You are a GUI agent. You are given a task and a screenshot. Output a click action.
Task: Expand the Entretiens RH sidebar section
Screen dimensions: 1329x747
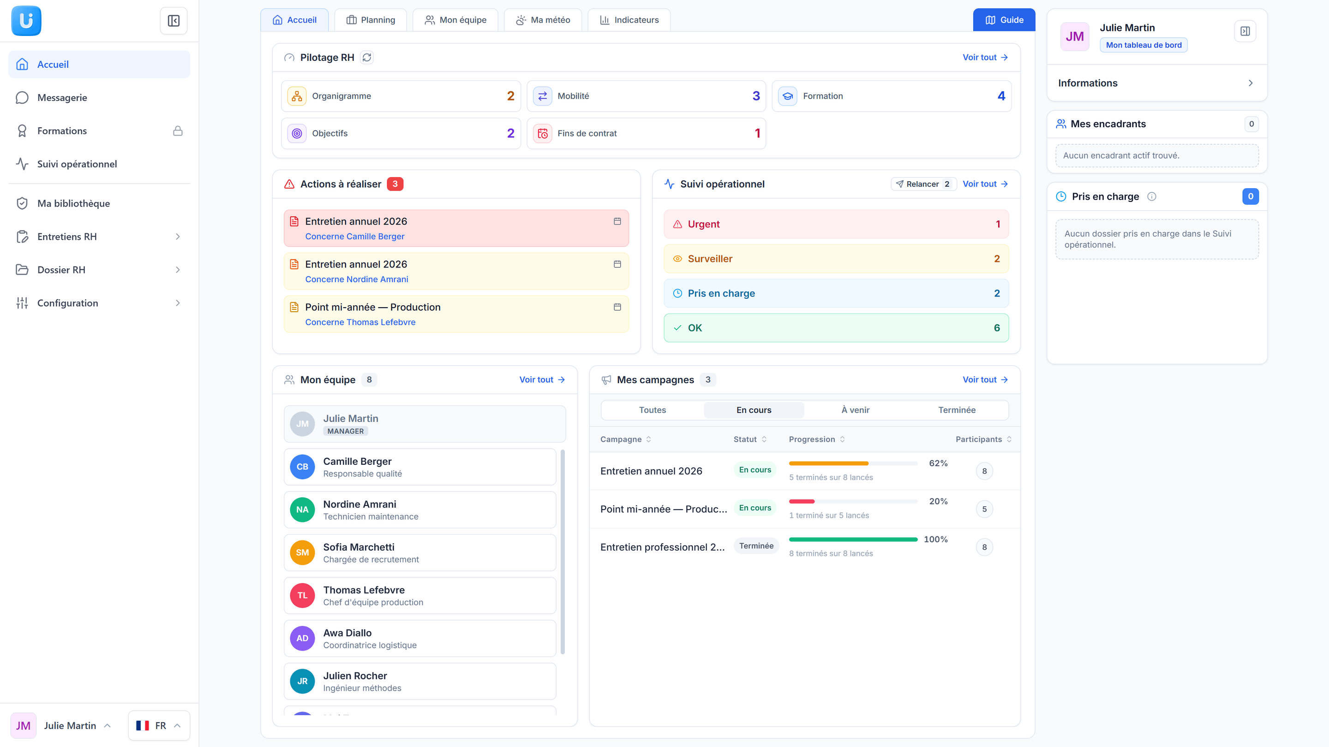pos(99,237)
